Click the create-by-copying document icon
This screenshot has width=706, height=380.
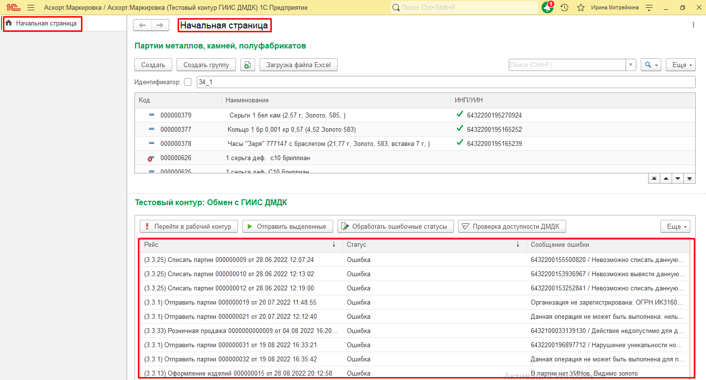(x=248, y=65)
